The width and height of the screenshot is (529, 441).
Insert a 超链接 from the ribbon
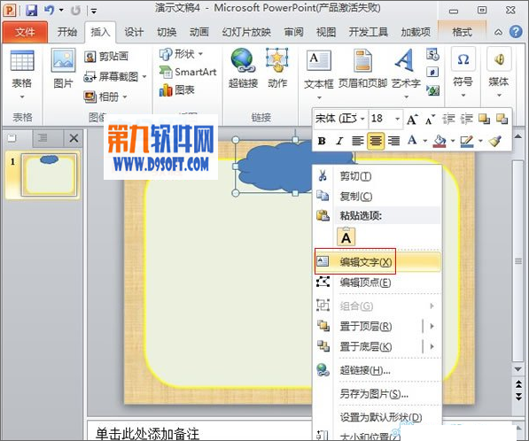point(243,68)
